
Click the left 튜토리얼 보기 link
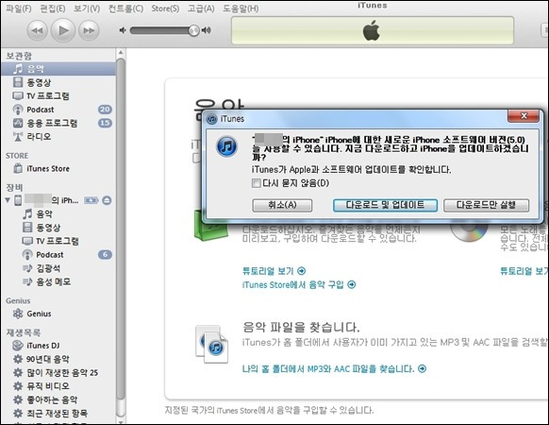pos(274,271)
